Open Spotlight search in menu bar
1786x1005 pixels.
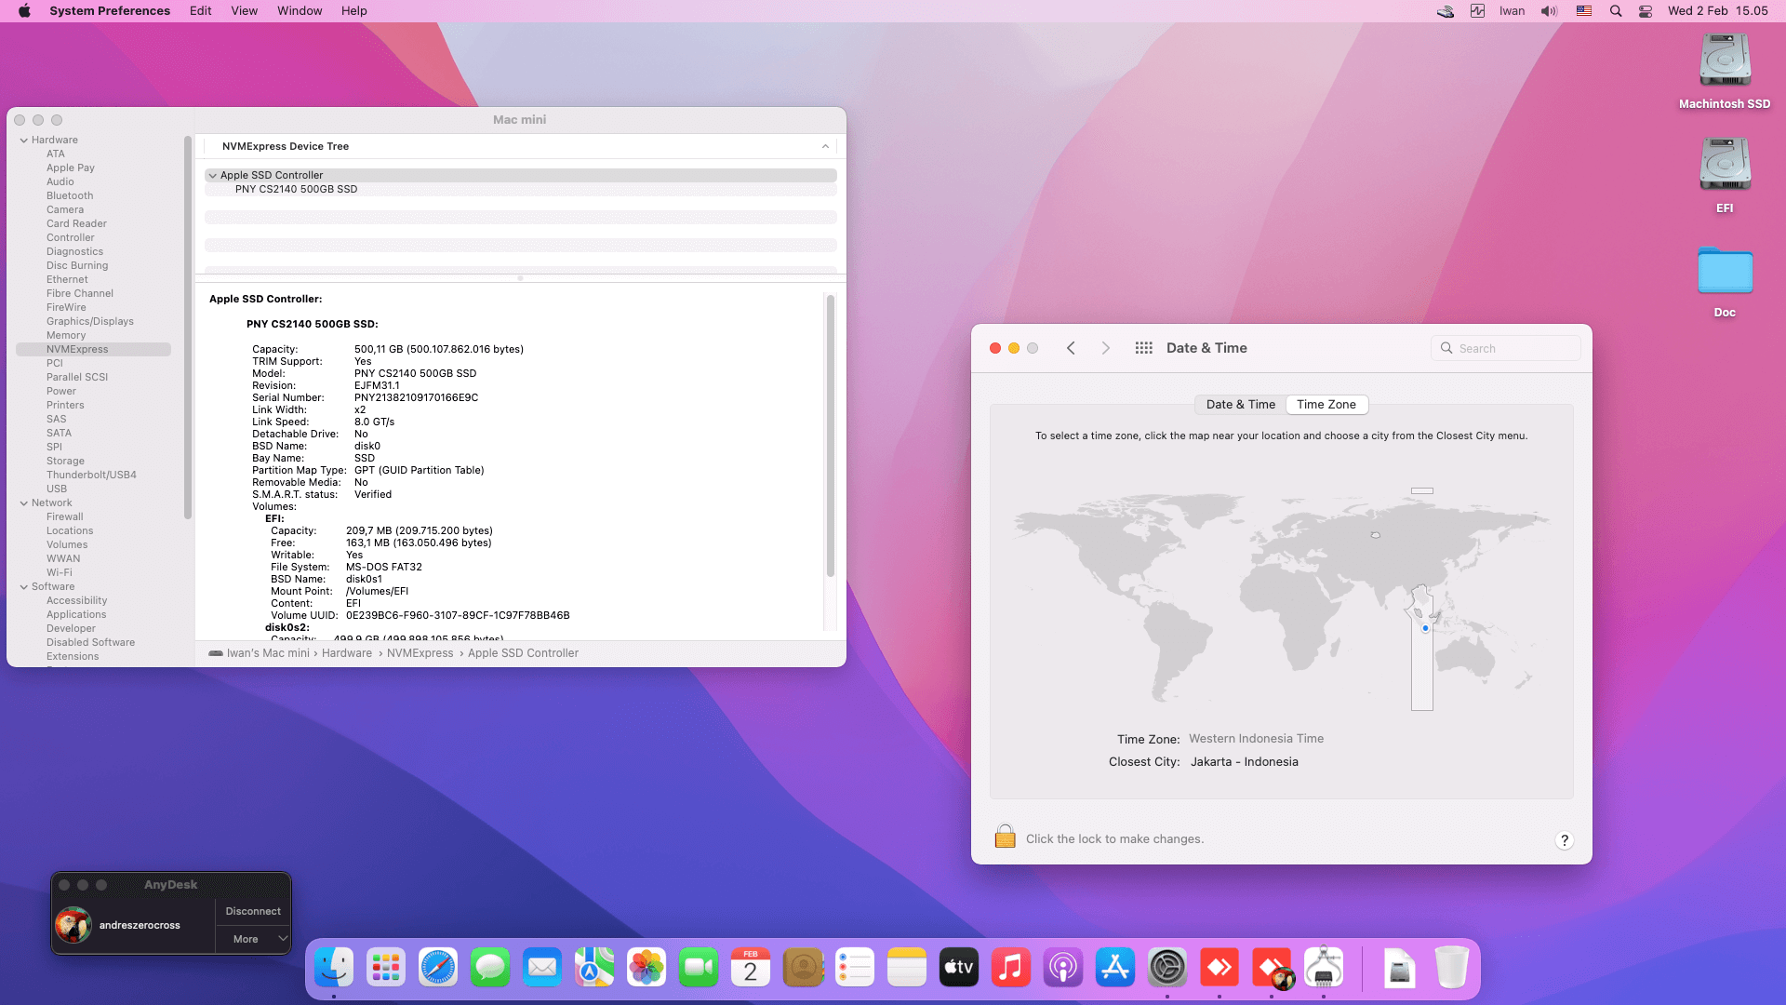point(1616,11)
